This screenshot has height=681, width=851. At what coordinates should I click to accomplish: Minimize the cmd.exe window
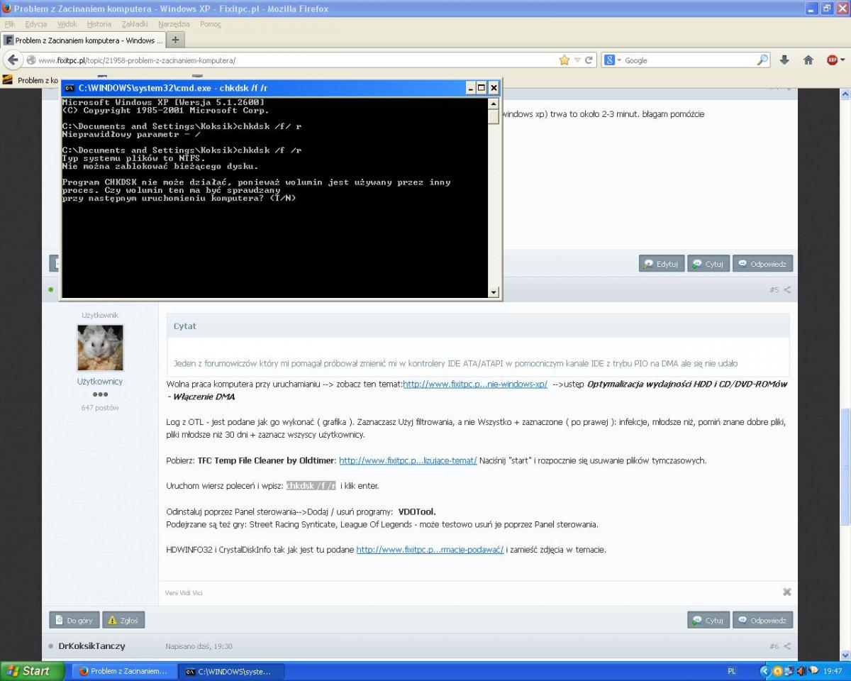coord(470,88)
